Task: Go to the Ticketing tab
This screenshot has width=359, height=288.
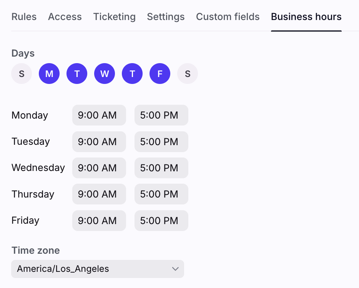Action: click(x=115, y=17)
